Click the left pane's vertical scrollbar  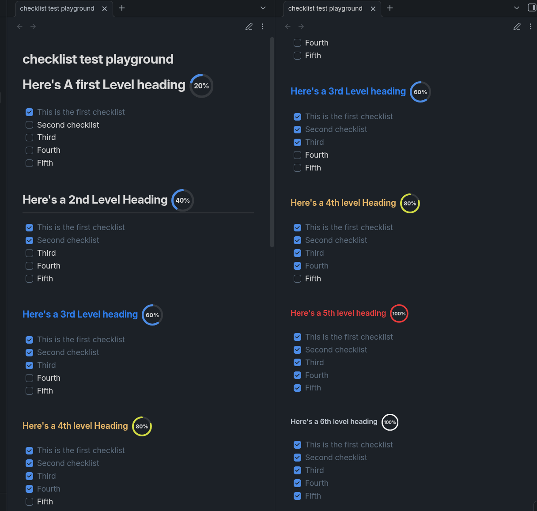(272, 142)
